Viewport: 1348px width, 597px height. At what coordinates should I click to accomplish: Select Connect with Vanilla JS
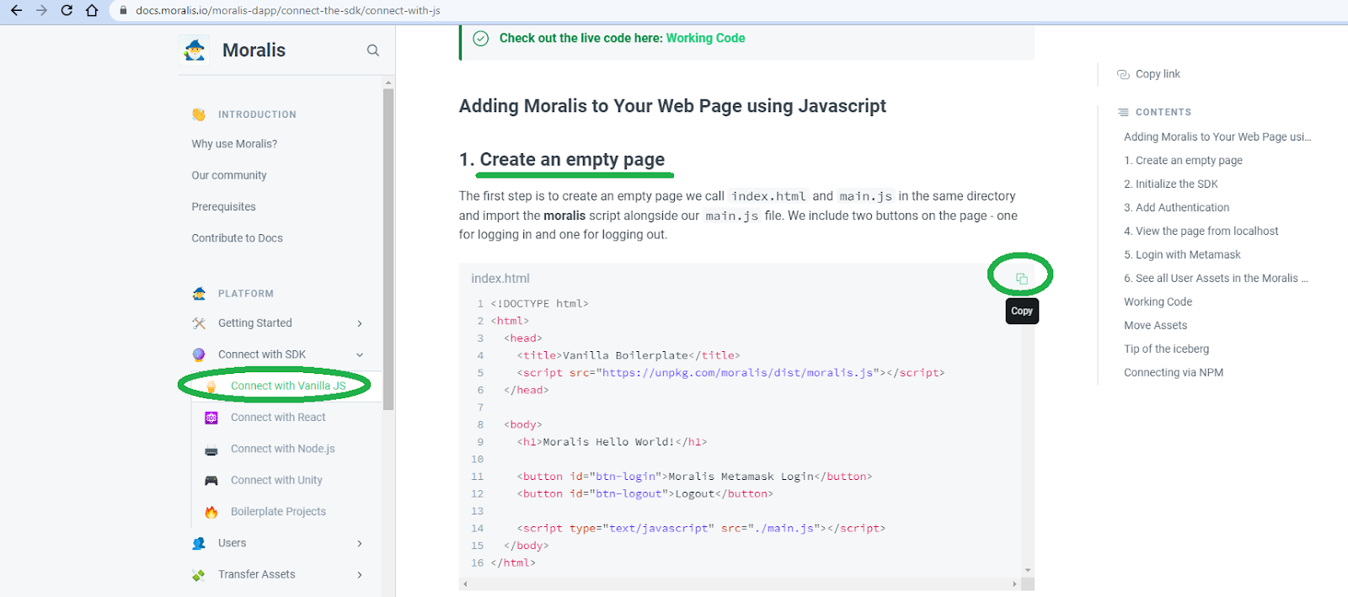(x=288, y=386)
